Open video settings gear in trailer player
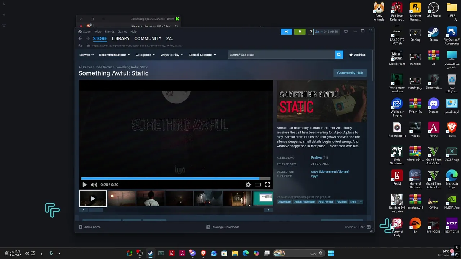Image resolution: width=461 pixels, height=259 pixels. point(248,185)
